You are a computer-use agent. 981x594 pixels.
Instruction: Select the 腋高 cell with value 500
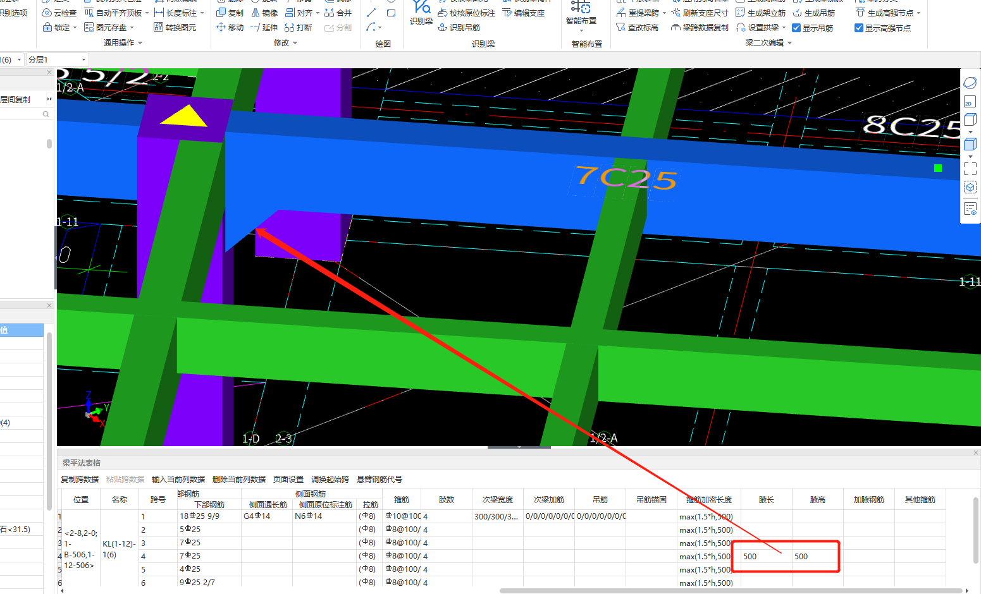point(818,557)
